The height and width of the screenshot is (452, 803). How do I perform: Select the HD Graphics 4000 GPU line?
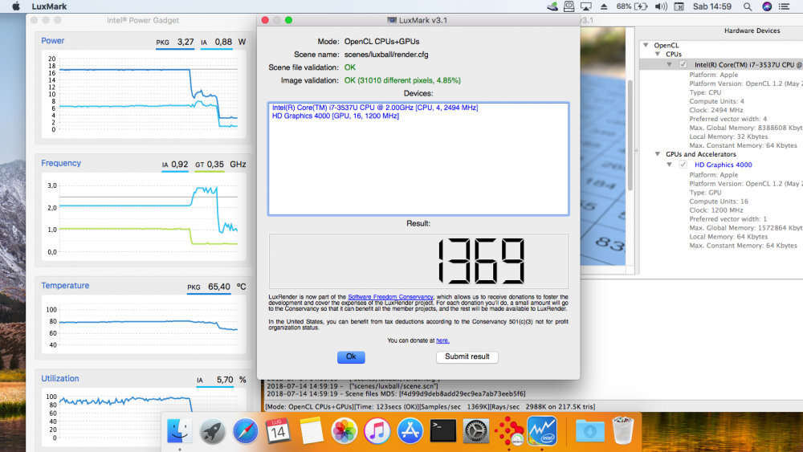336,116
